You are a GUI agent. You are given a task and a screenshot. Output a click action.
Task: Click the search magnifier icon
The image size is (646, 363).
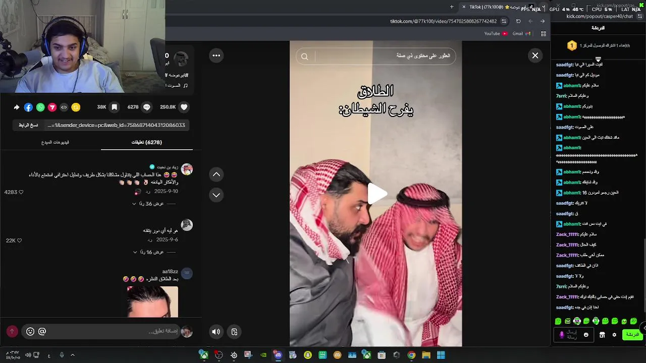[x=304, y=56]
